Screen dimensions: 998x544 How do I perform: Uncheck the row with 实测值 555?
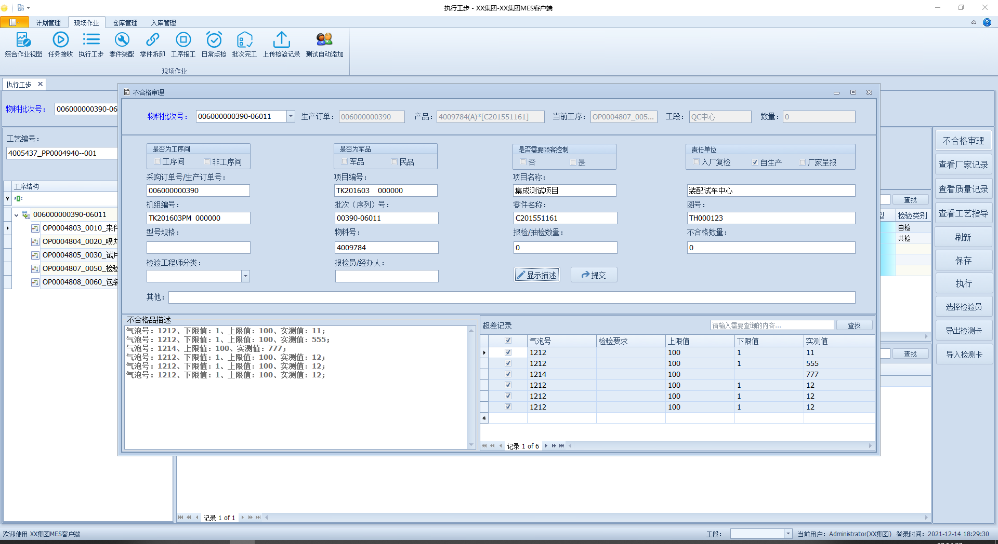pos(508,363)
